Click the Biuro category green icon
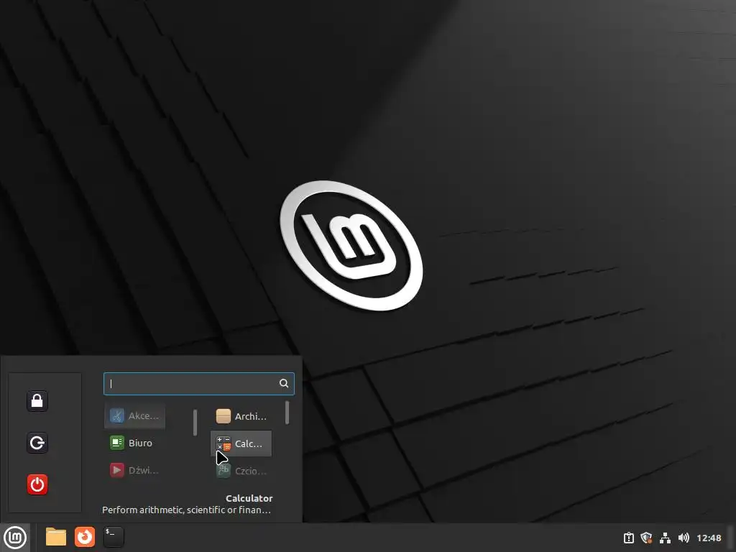Viewport: 736px width, 552px height. click(x=117, y=443)
